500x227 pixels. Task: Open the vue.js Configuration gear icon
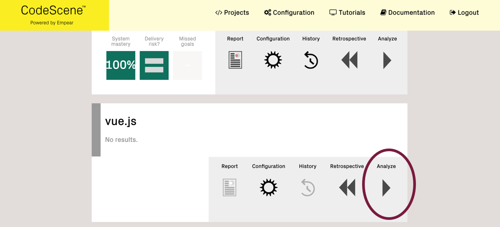pos(269,187)
